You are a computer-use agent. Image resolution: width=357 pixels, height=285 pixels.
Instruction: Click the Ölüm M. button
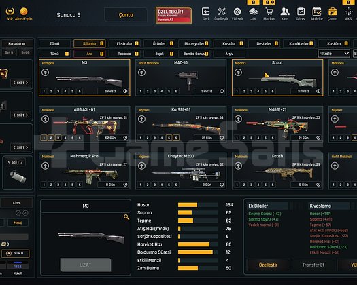point(16,253)
